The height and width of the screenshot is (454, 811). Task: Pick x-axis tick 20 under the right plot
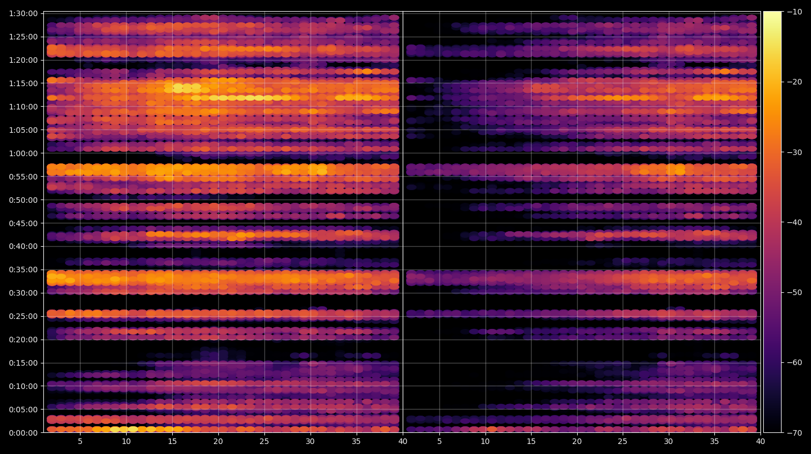(577, 442)
